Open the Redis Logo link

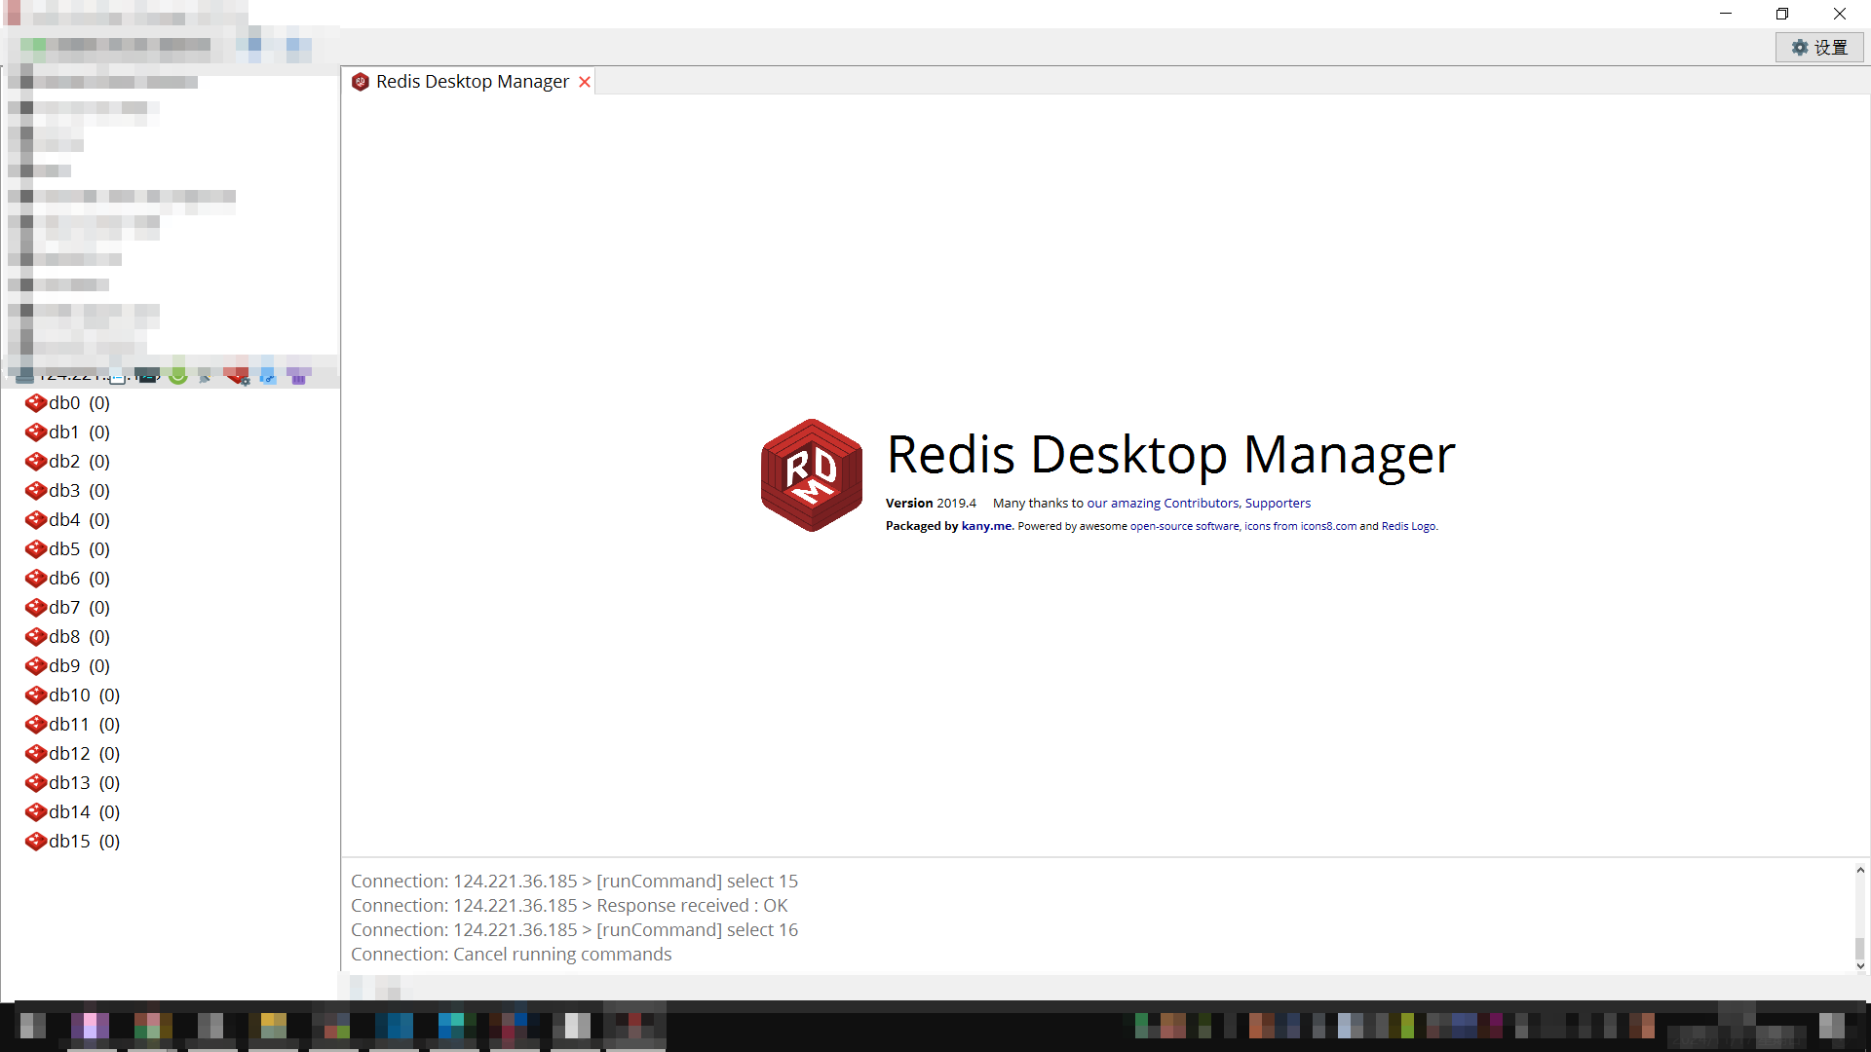pyautogui.click(x=1408, y=526)
